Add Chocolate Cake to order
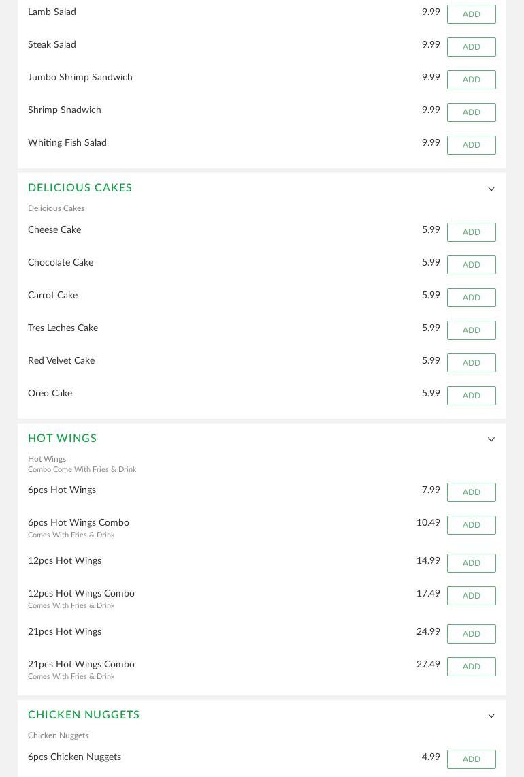 [x=471, y=265]
